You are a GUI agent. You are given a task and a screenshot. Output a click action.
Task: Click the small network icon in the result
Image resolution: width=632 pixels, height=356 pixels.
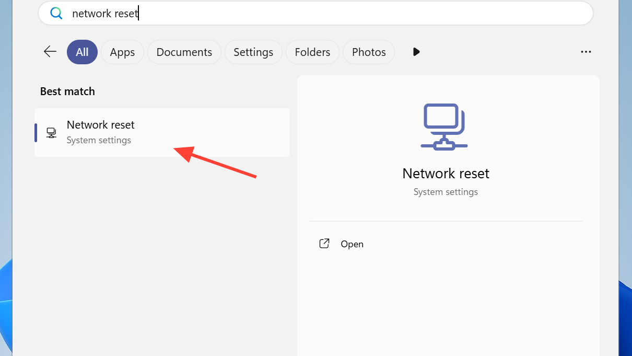pos(51,133)
